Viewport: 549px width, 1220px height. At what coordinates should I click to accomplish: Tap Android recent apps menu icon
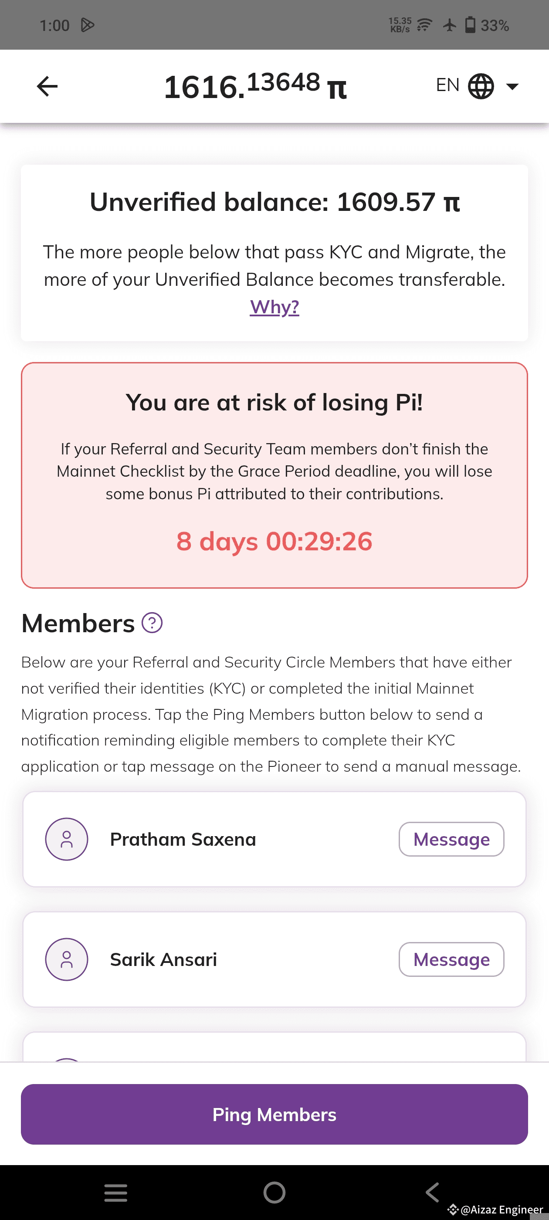[x=115, y=1193]
